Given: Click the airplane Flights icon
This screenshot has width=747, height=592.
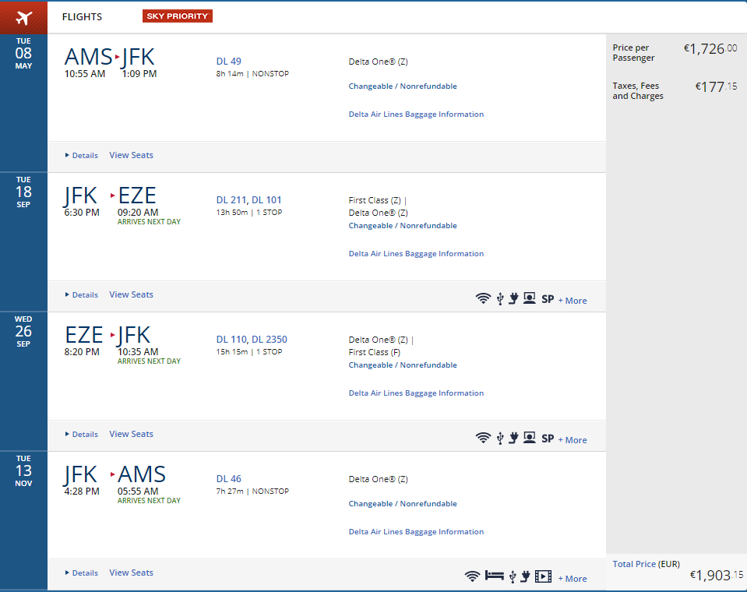Looking at the screenshot, I should [23, 18].
